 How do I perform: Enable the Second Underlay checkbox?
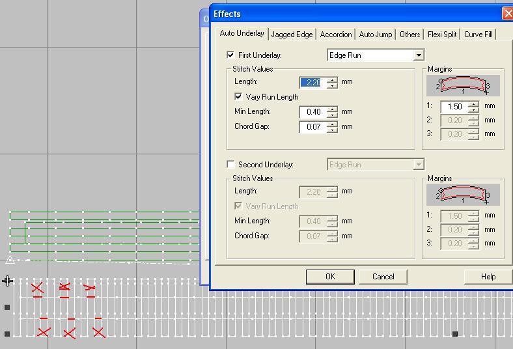(230, 164)
